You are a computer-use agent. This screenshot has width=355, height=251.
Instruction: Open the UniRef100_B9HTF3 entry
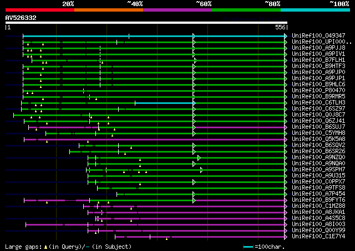(318, 66)
